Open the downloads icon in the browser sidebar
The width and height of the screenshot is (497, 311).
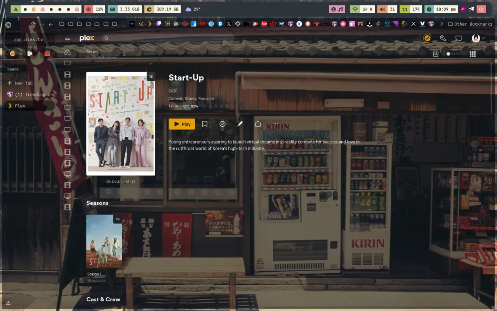point(9,302)
